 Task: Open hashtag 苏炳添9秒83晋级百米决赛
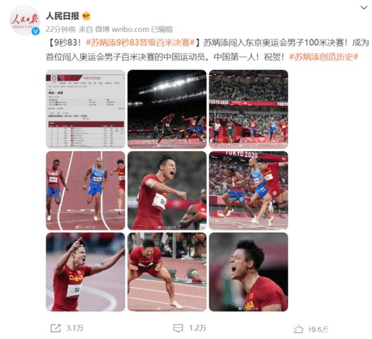140,42
